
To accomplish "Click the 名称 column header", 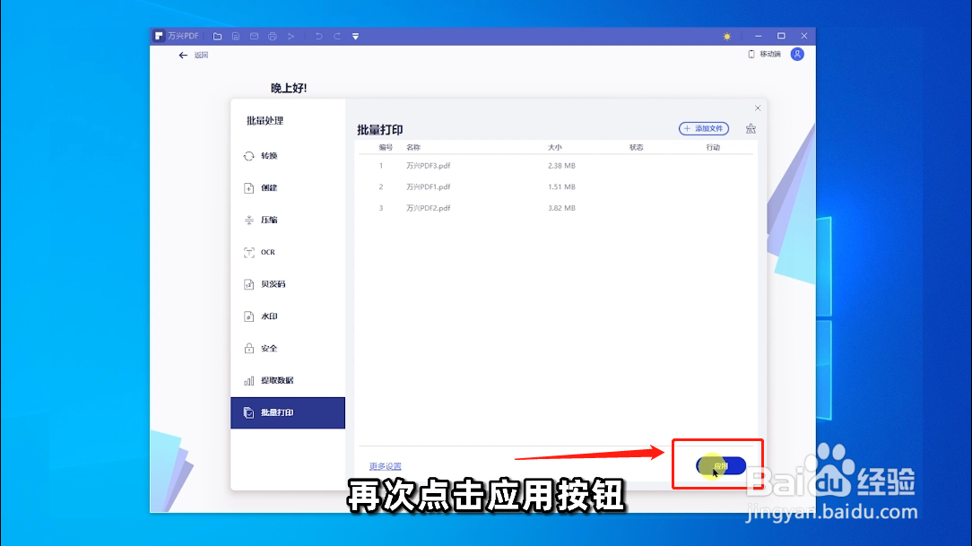I will coord(413,148).
